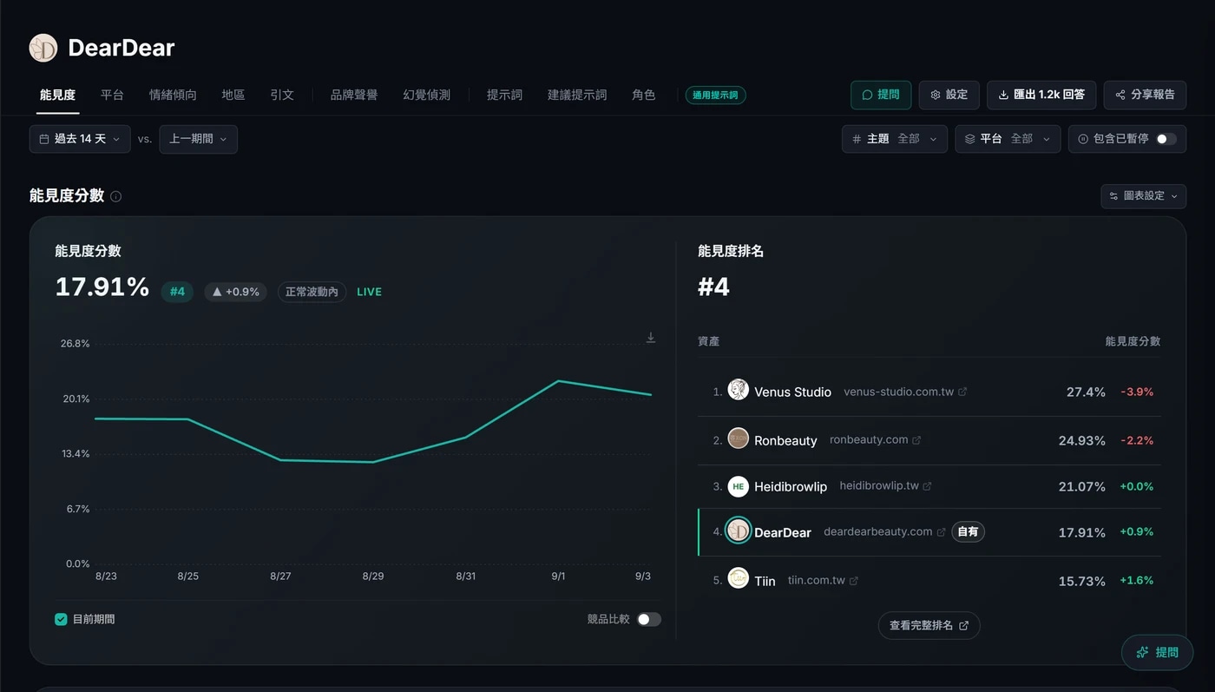1215x692 pixels.
Task: Click the calendar icon in date range selector
Action: pos(44,139)
